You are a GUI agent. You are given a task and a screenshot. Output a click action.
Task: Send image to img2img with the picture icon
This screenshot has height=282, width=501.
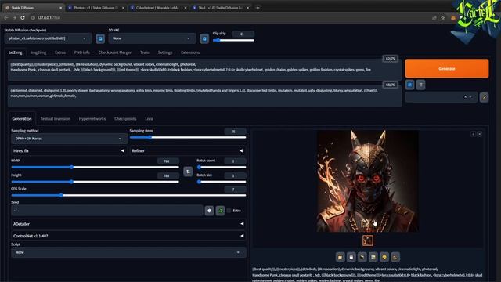click(x=373, y=257)
